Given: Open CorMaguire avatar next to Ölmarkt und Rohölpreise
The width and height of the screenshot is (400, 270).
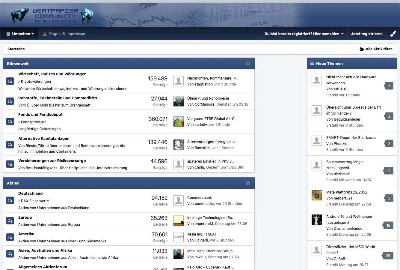Looking at the screenshot, I should tap(179, 101).
